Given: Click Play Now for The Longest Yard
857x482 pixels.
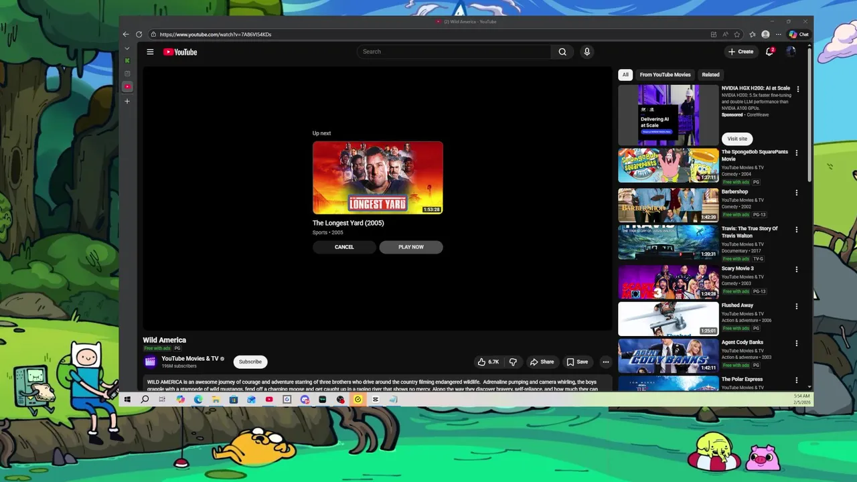Looking at the screenshot, I should point(411,247).
